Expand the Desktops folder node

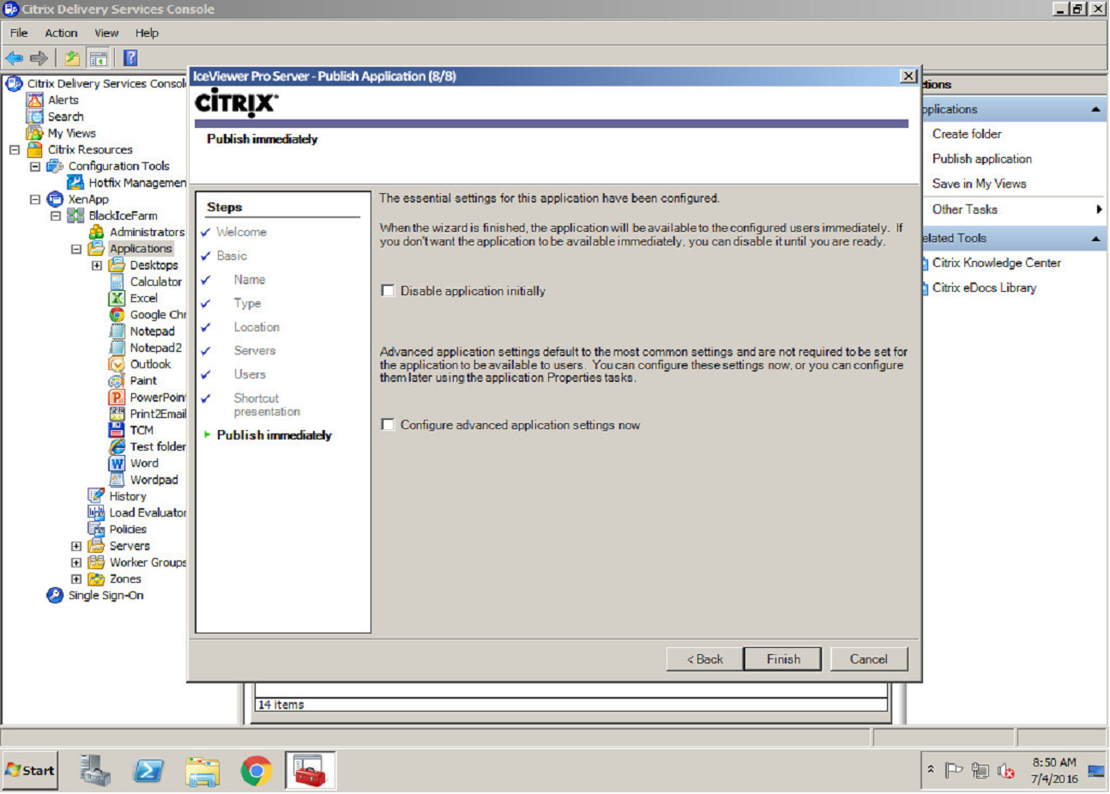97,265
